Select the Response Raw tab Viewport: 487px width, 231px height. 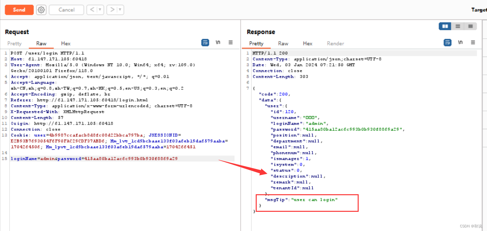coord(283,44)
